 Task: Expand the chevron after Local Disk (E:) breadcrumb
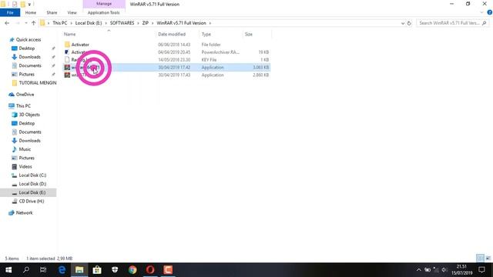[x=106, y=23]
